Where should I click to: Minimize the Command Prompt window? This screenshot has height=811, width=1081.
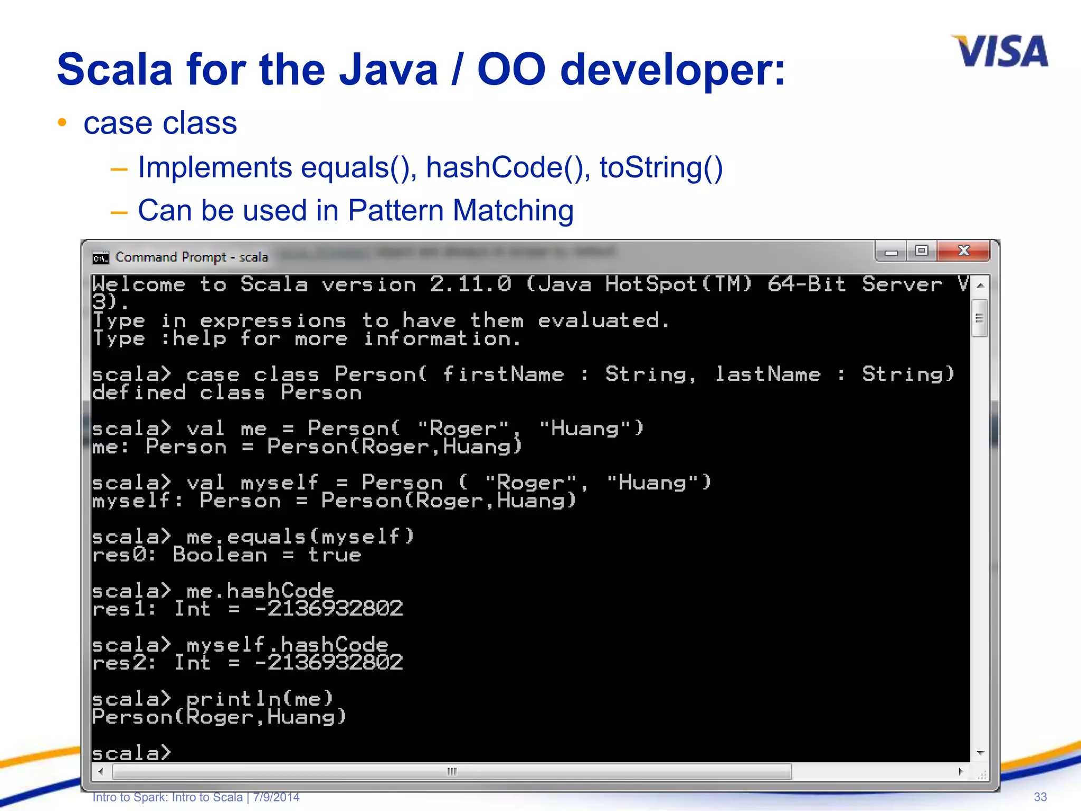point(891,251)
